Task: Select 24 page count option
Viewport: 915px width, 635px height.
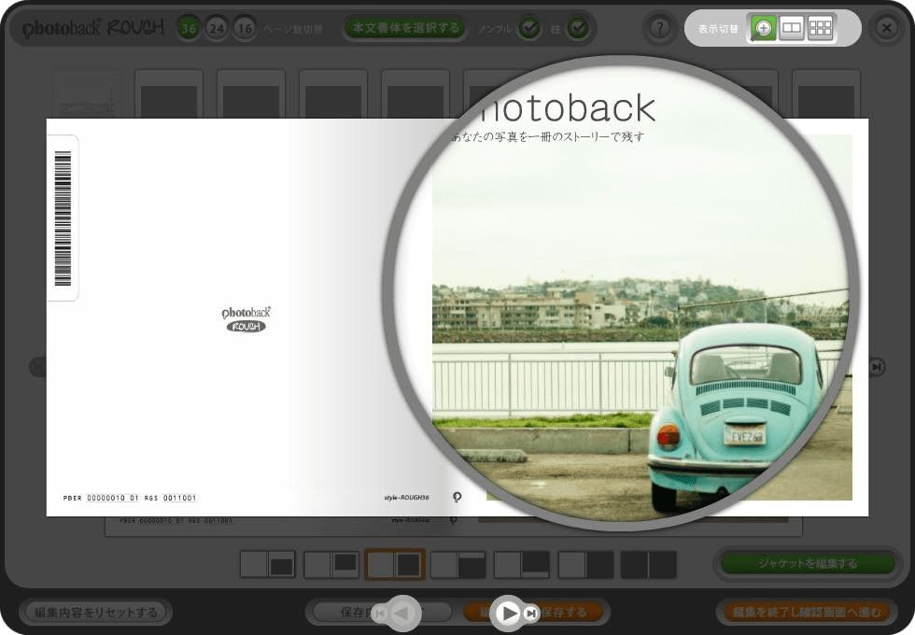Action: pos(217,29)
